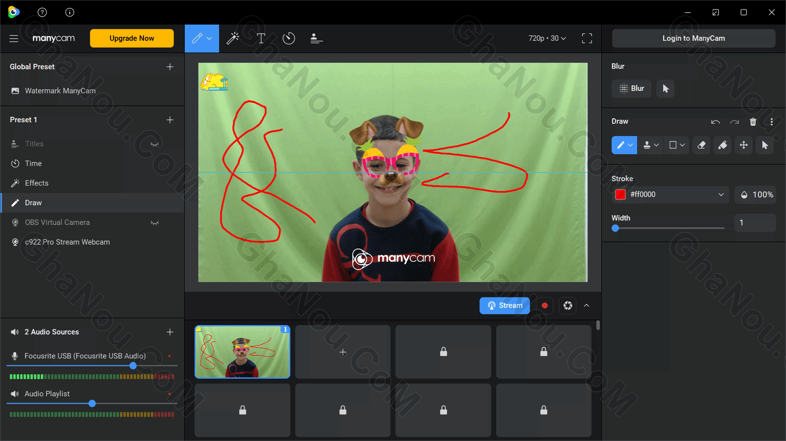Toggle the compact window mode button

(716, 12)
